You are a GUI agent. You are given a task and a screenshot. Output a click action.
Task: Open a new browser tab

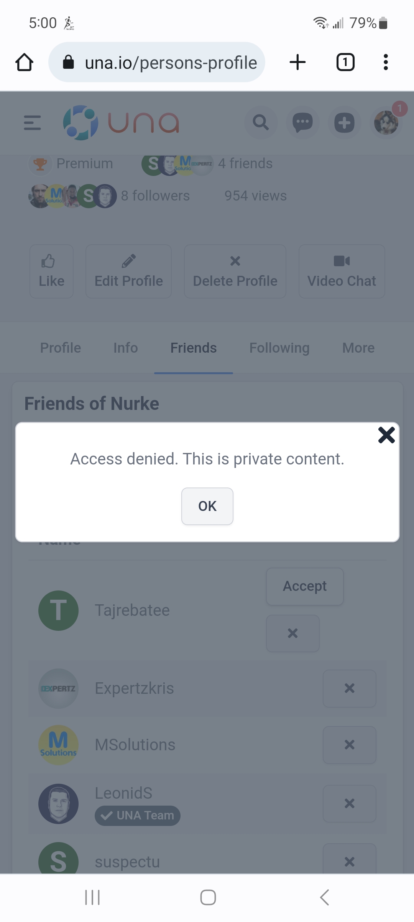pos(297,62)
